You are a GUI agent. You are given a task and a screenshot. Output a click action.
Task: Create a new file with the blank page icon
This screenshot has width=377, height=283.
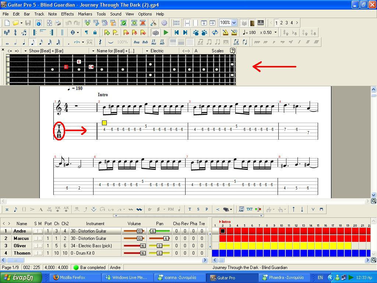(x=7, y=23)
